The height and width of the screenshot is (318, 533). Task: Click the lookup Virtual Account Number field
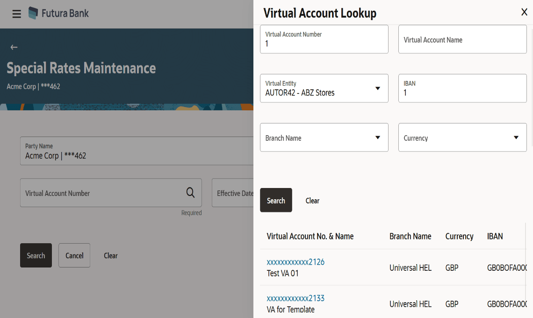(324, 40)
